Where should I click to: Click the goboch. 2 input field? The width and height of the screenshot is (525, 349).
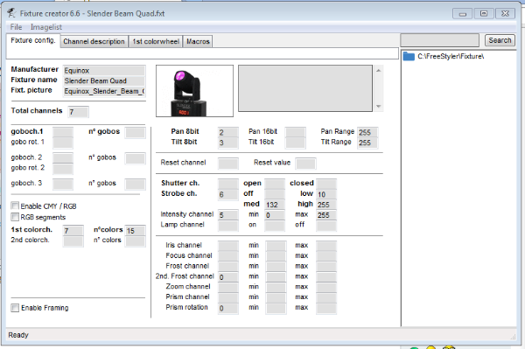click(63, 158)
